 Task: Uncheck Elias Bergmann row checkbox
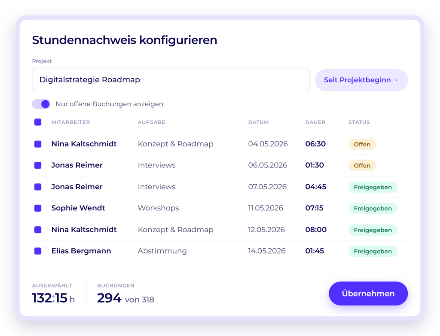pyautogui.click(x=38, y=251)
